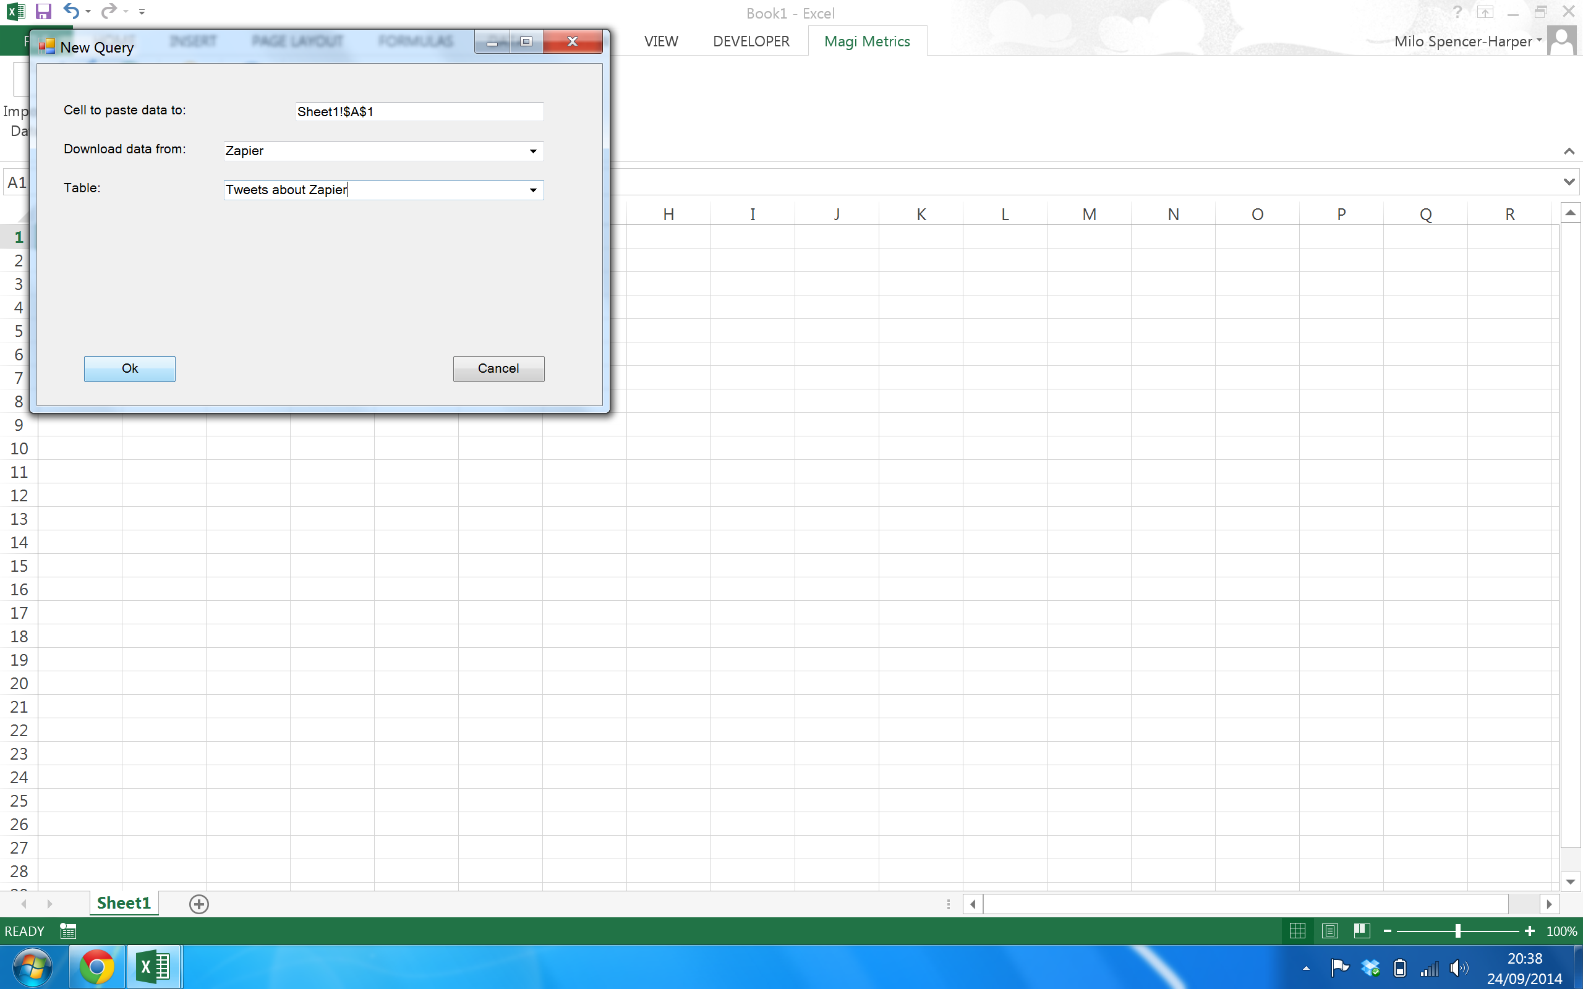Screen dimensions: 1583x989
Task: Collapse the ribbon with the chevron
Action: 1569,152
